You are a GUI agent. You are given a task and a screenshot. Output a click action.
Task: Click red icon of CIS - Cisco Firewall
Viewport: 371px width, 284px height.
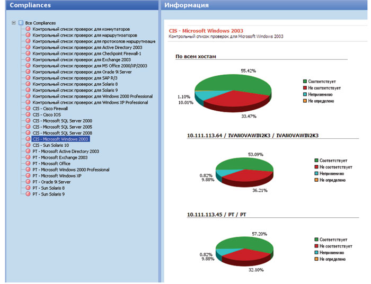[x=28, y=108]
